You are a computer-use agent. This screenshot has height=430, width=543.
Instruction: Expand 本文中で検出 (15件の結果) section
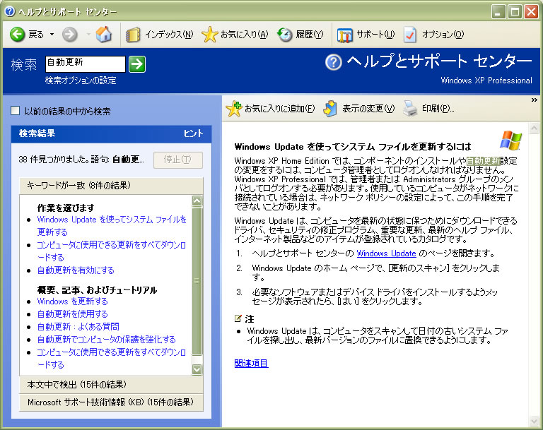coord(111,385)
